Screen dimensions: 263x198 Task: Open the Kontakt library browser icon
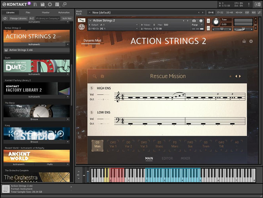click(x=35, y=4)
